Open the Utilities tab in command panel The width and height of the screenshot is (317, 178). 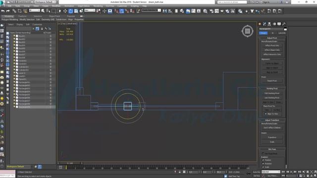click(x=284, y=24)
